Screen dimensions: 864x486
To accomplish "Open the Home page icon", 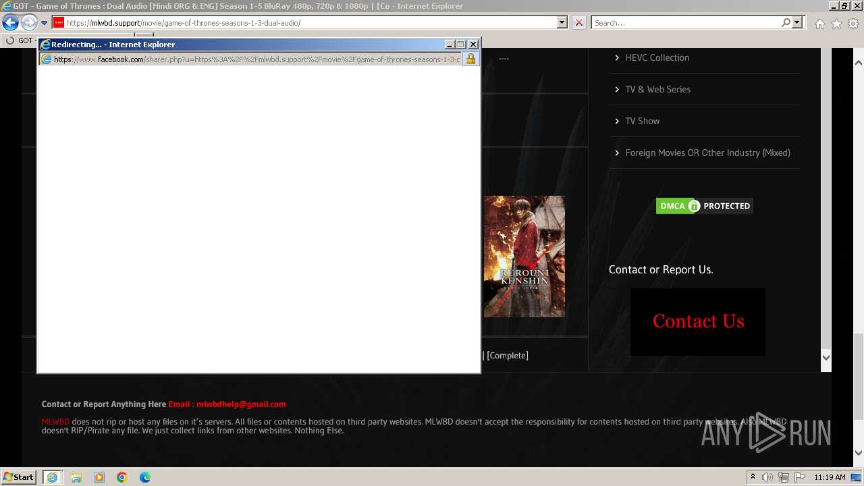I will pyautogui.click(x=819, y=24).
